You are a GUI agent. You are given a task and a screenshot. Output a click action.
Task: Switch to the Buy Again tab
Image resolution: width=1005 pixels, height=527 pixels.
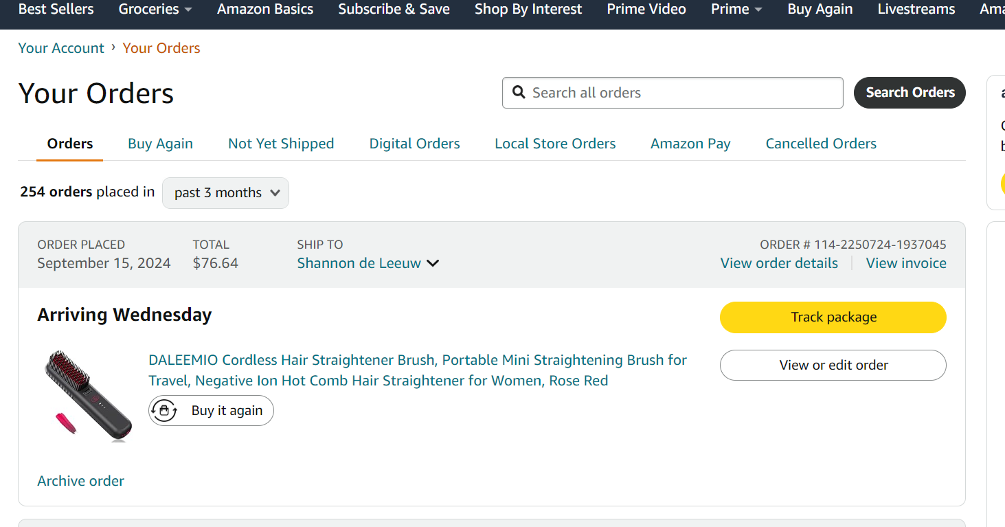point(160,144)
